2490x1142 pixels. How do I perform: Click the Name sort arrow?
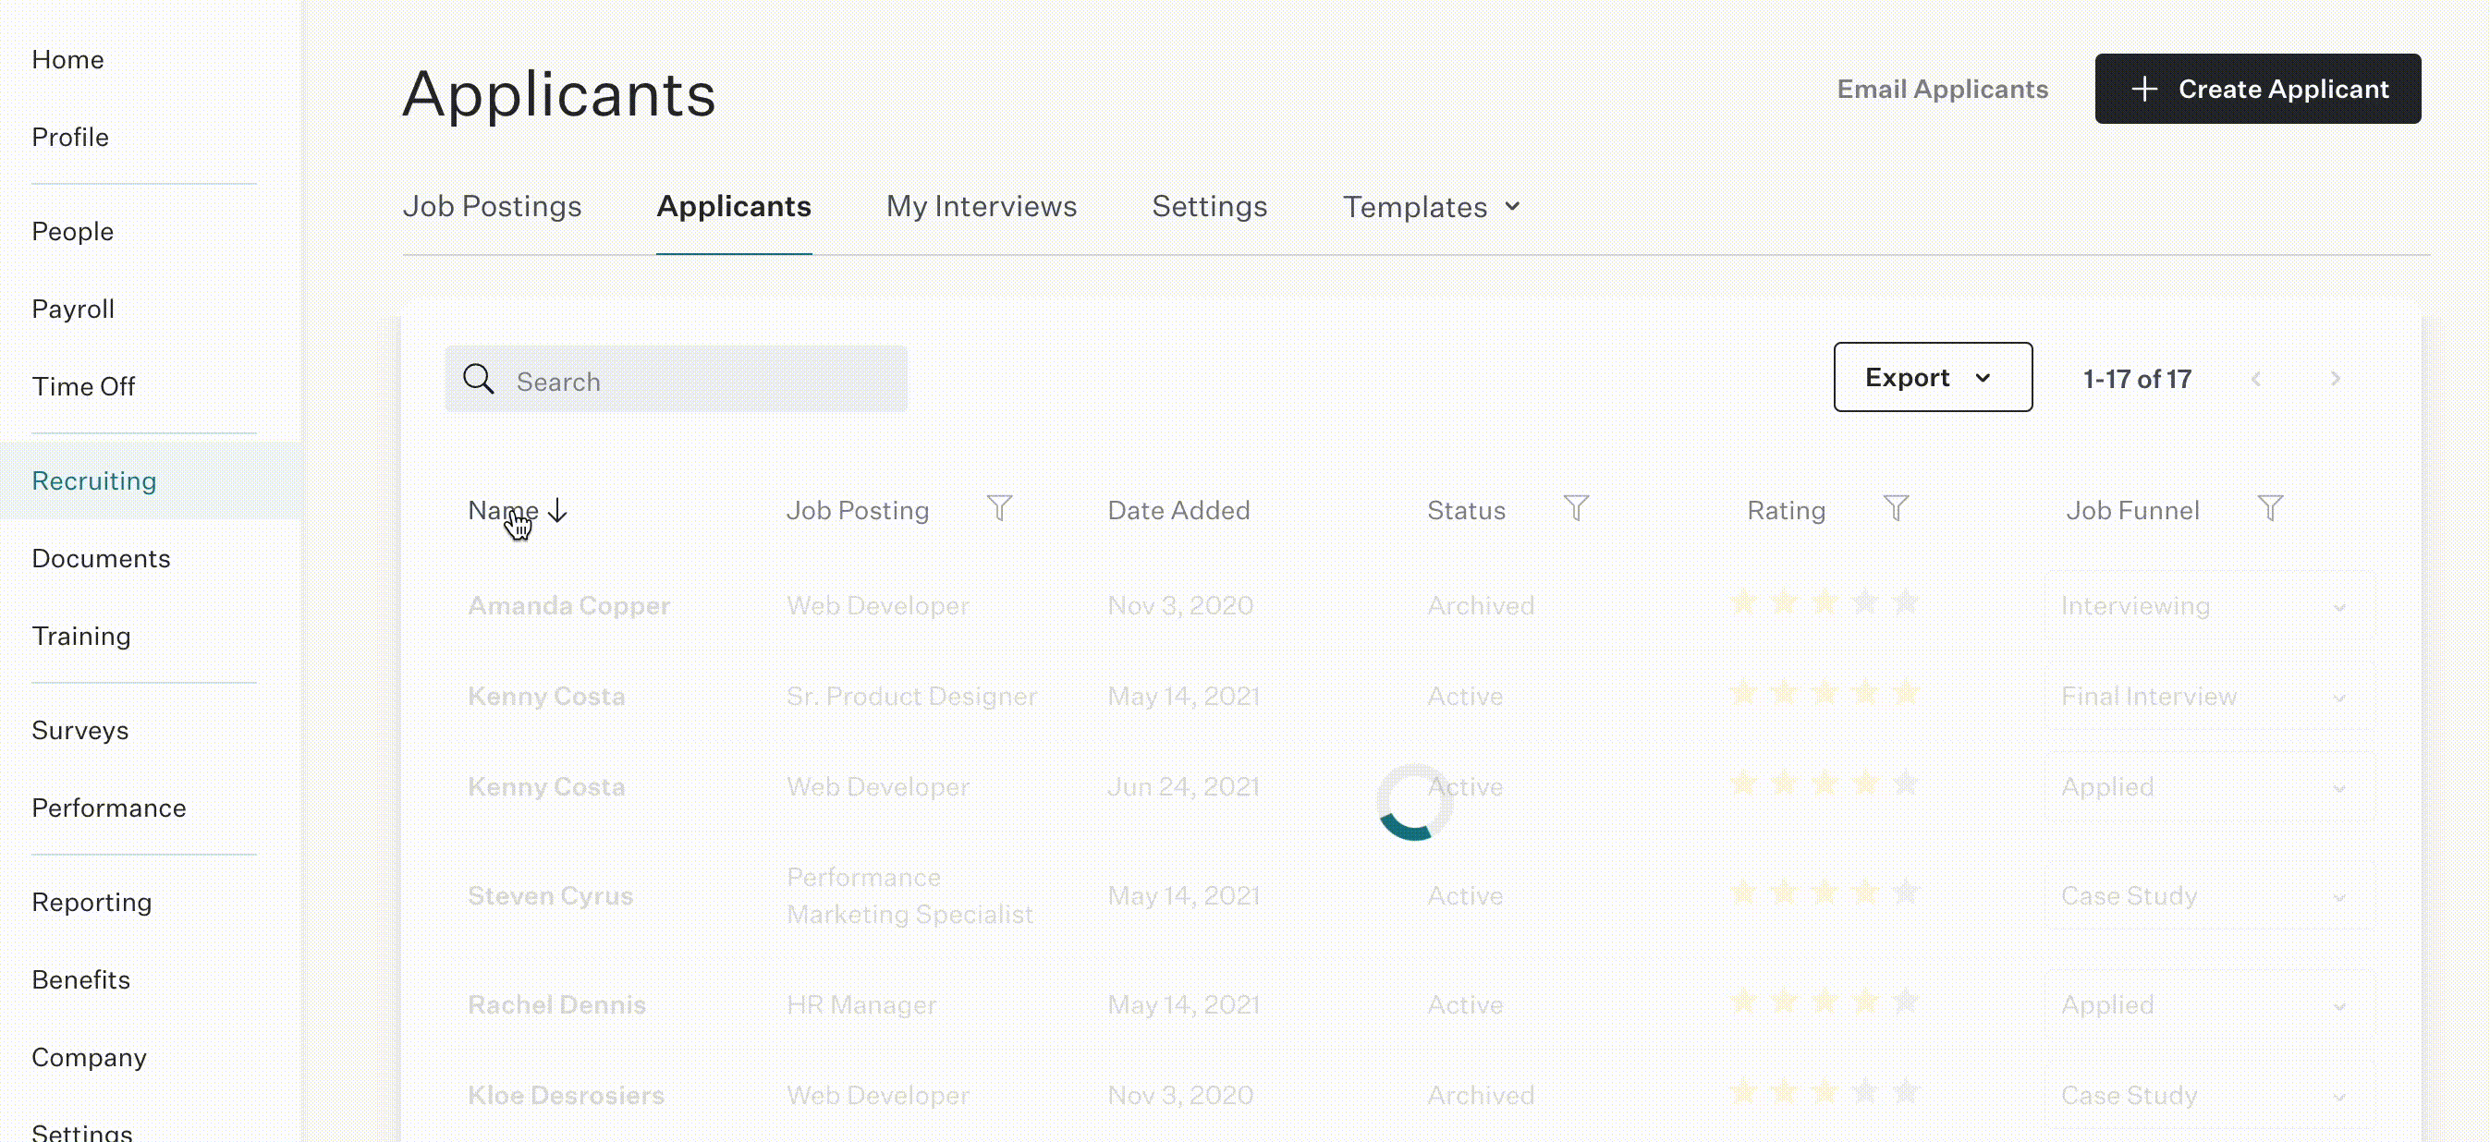(x=557, y=510)
